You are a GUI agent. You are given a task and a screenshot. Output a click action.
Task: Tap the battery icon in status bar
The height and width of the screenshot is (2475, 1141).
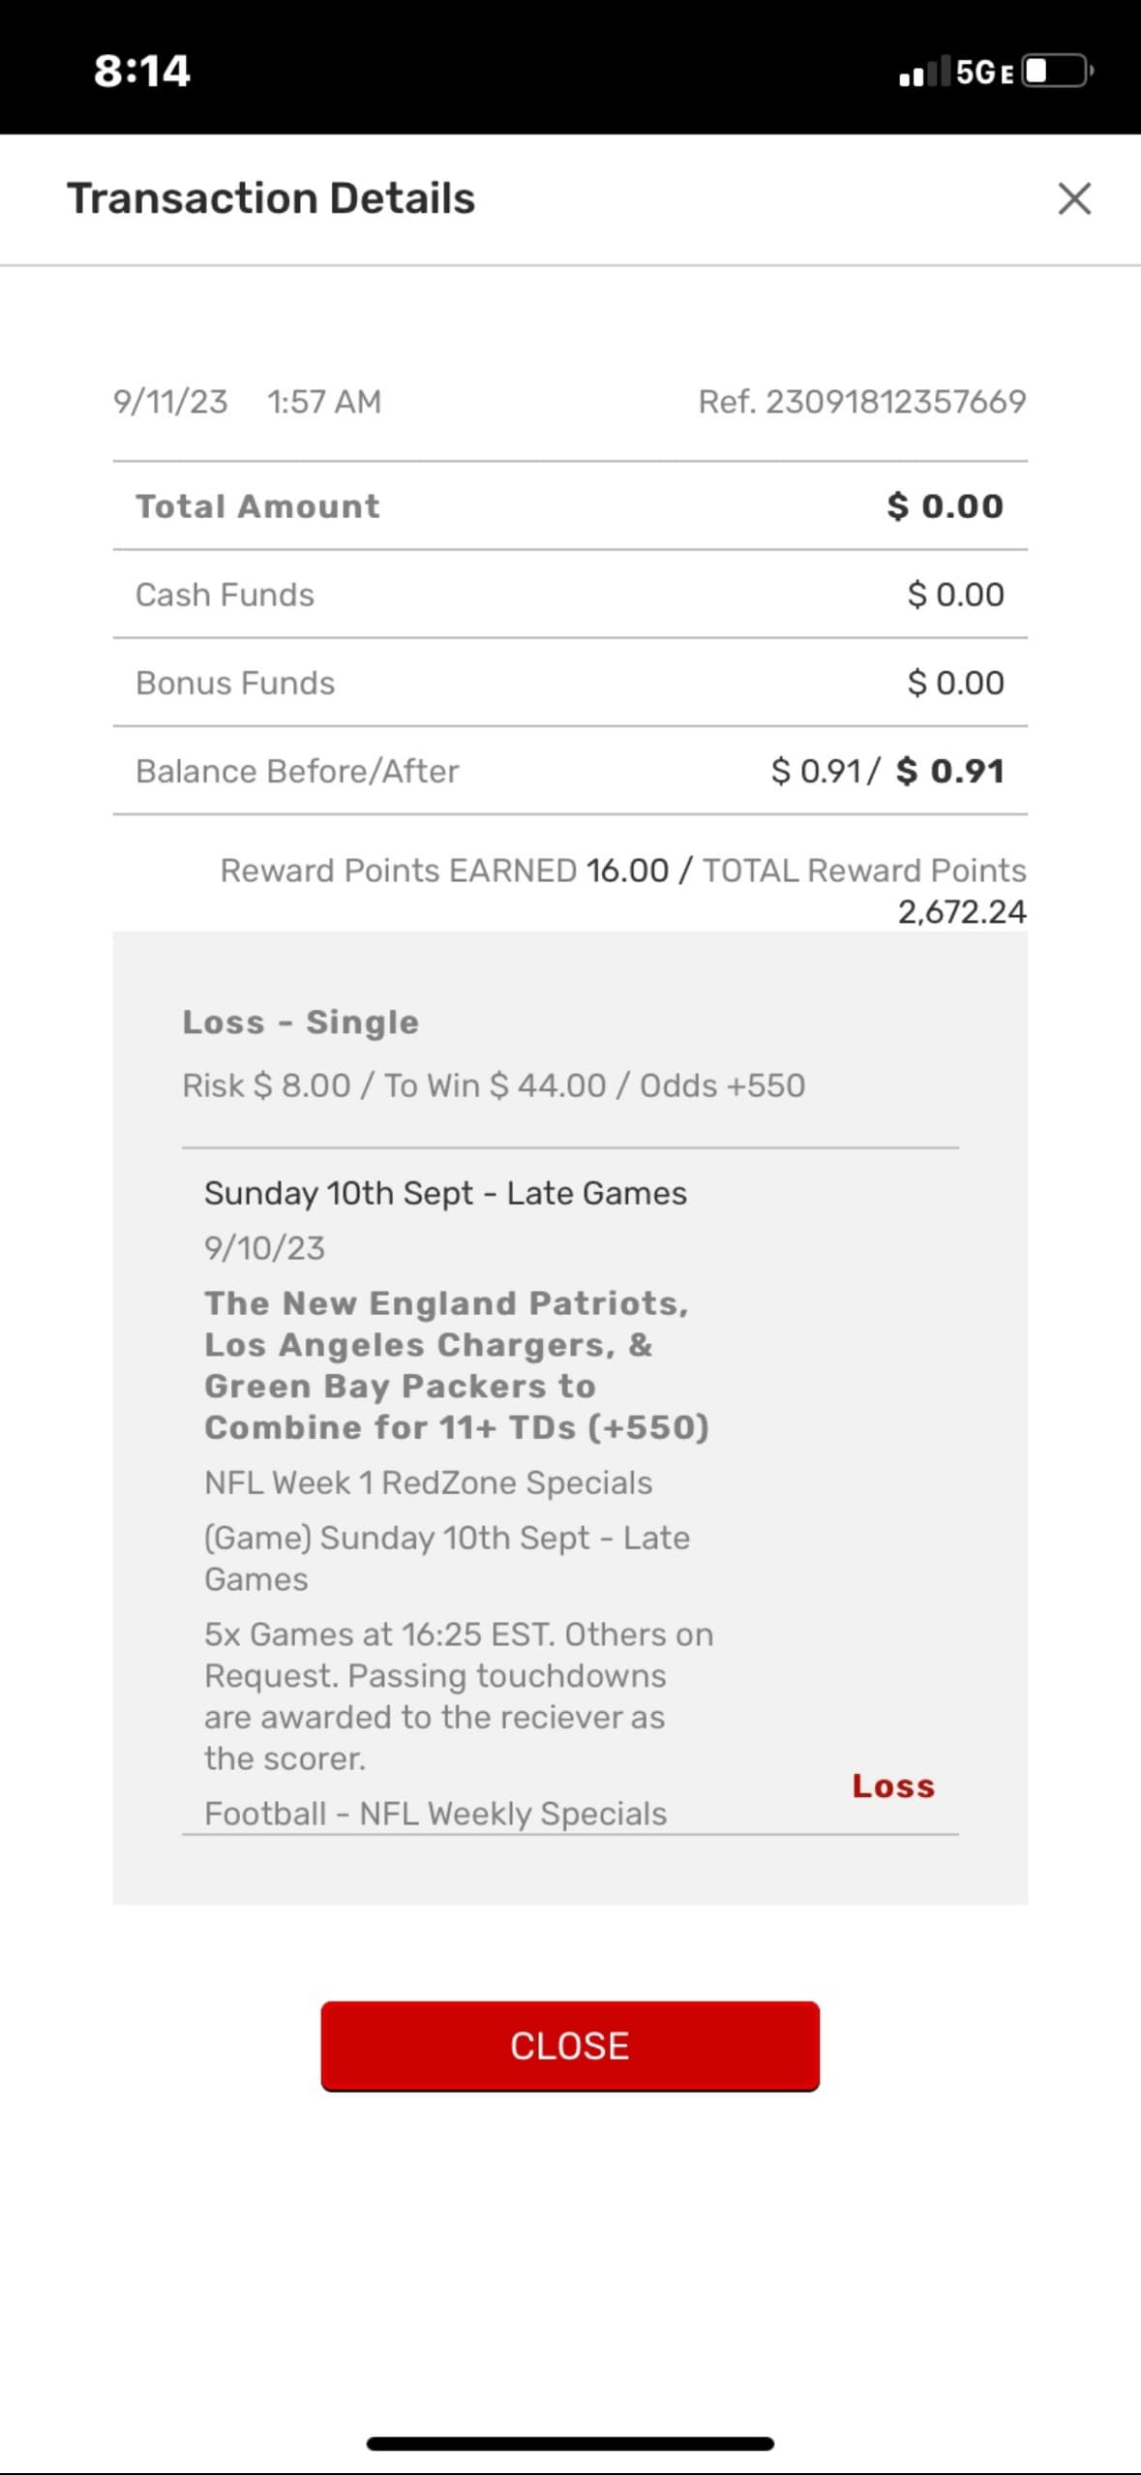click(x=1059, y=72)
